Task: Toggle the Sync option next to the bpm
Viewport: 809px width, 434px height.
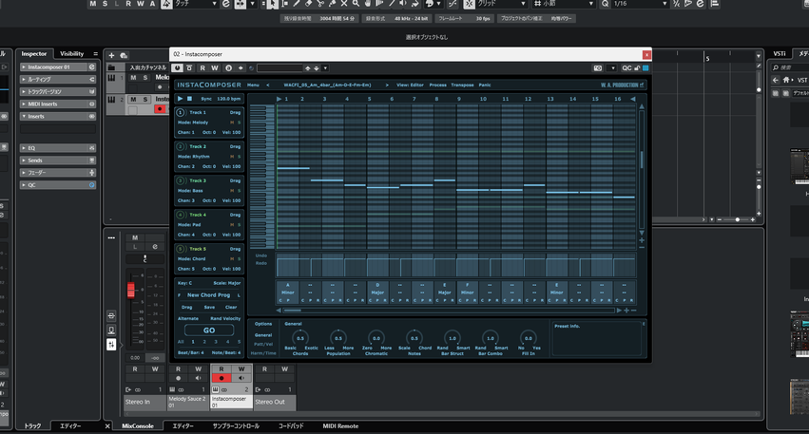Action: 206,99
